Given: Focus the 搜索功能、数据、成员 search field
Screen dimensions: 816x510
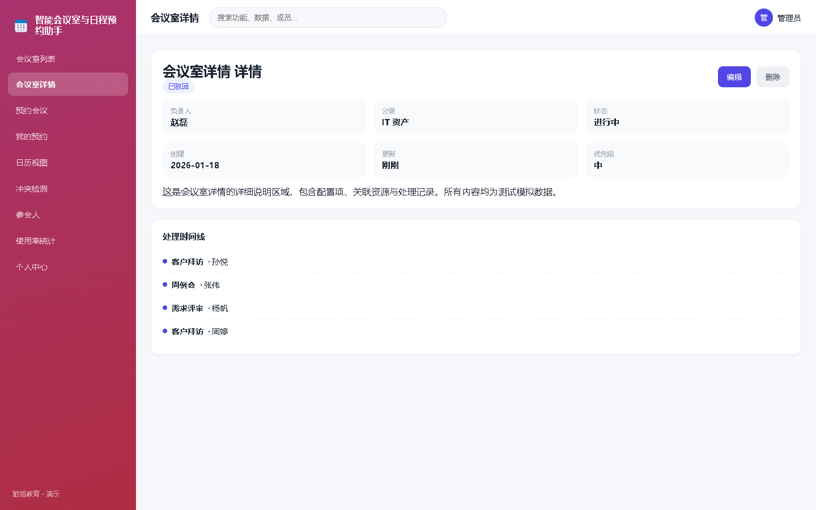Looking at the screenshot, I should 328,18.
